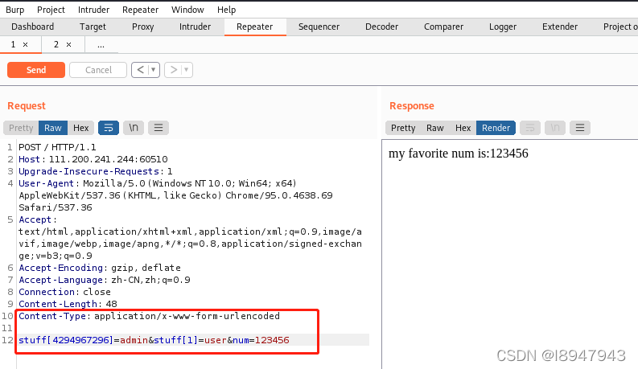Switch Response view to Hex
Screen dimensions: 638x369
(463, 128)
